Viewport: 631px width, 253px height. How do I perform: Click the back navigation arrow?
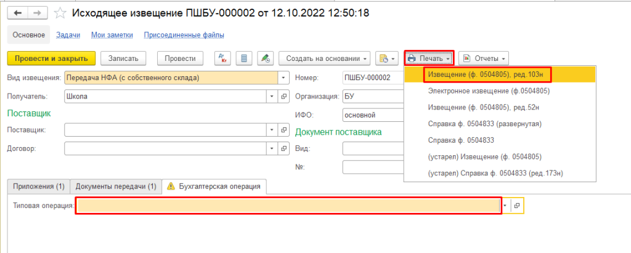(x=20, y=12)
